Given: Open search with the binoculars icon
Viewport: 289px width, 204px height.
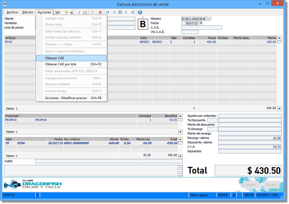Looking at the screenshot, I should (x=120, y=12).
